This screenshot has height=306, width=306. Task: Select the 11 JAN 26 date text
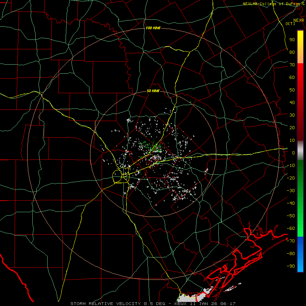pyautogui.click(x=205, y=304)
